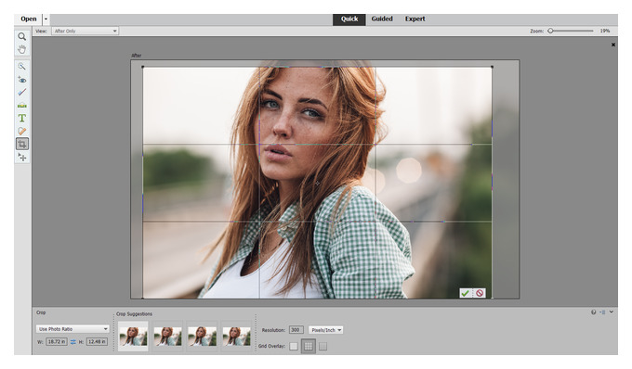Screen dimensions: 632x369
Task: Collapse the tool options panel
Action: tap(612, 312)
